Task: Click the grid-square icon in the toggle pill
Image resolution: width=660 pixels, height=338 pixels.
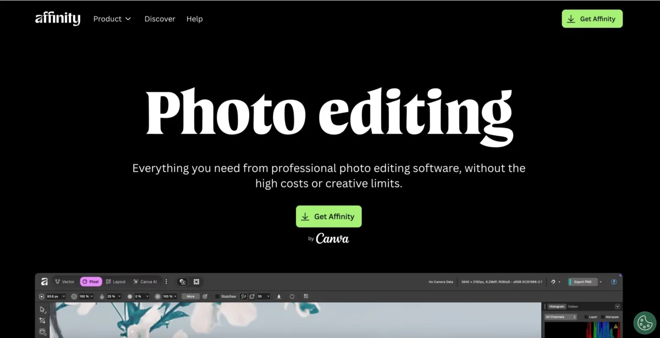Action: click(x=196, y=282)
